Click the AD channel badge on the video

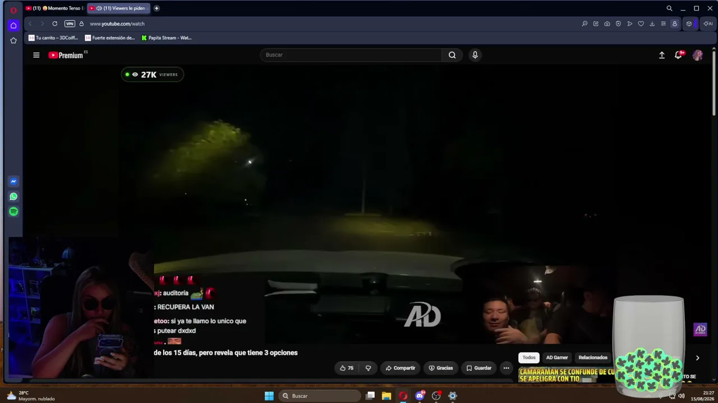[x=700, y=329]
